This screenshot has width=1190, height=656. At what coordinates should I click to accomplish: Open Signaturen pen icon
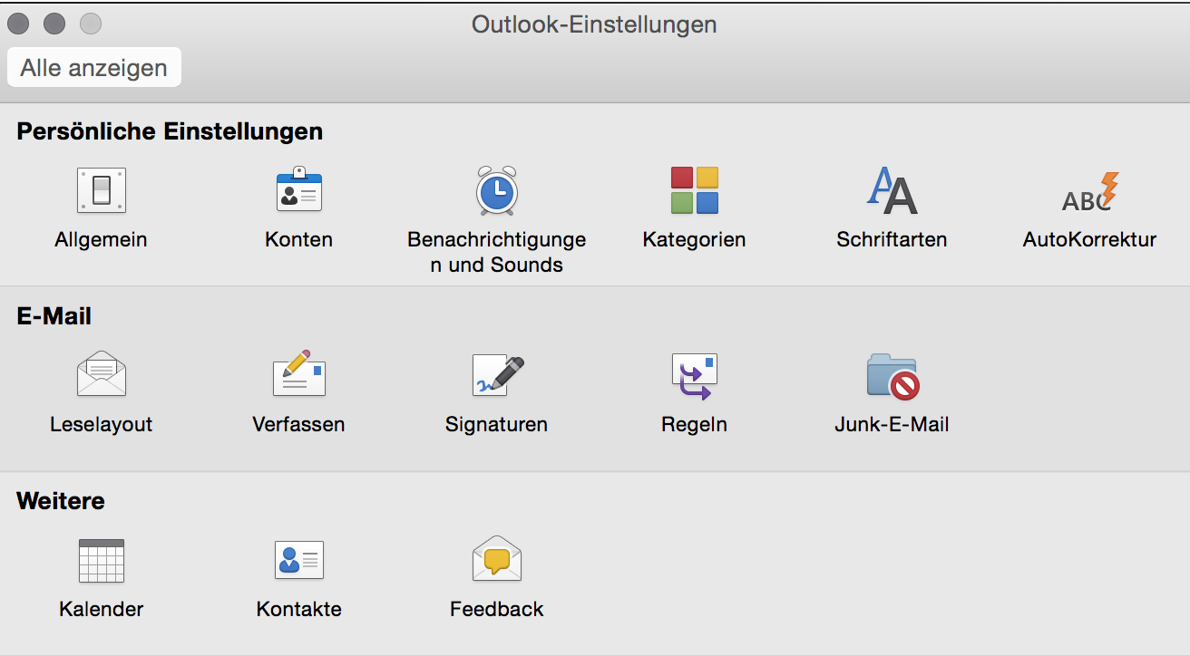click(498, 375)
